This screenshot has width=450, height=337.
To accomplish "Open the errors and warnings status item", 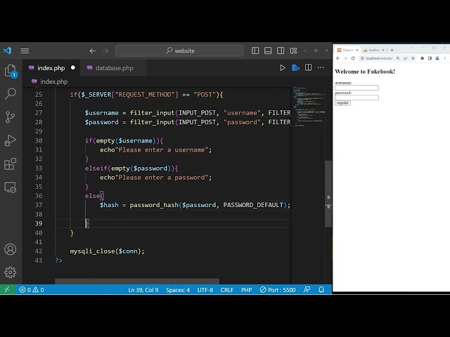I will click(x=32, y=290).
